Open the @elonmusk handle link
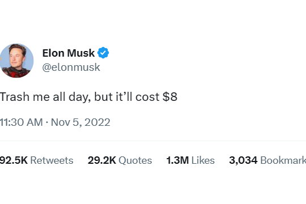306x204 pixels. [x=71, y=67]
